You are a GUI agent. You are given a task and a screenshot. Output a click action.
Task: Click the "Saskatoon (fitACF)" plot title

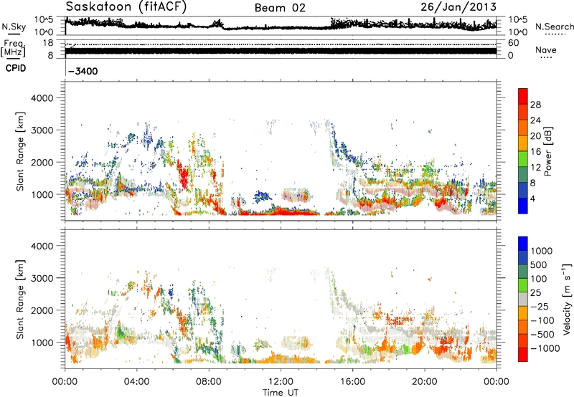pyautogui.click(x=126, y=6)
